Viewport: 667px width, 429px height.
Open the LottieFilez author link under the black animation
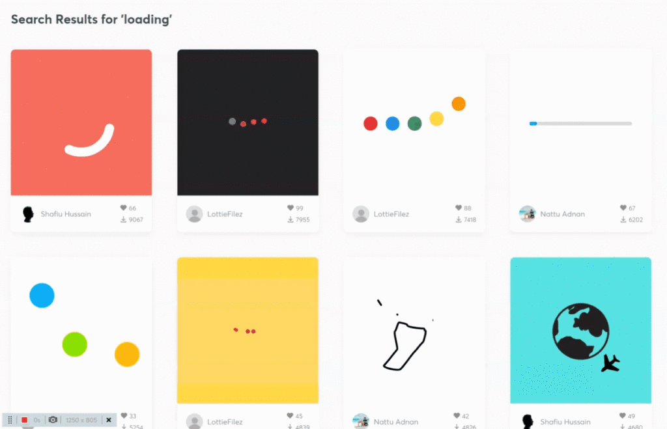[225, 214]
